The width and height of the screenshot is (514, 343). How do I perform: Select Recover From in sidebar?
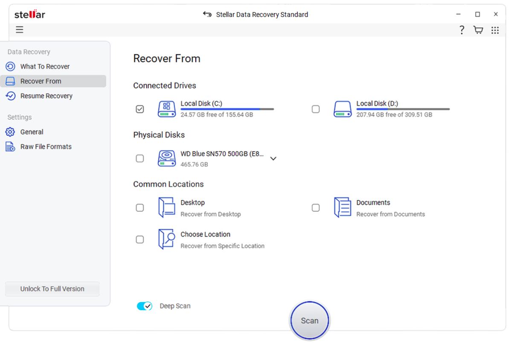click(53, 81)
